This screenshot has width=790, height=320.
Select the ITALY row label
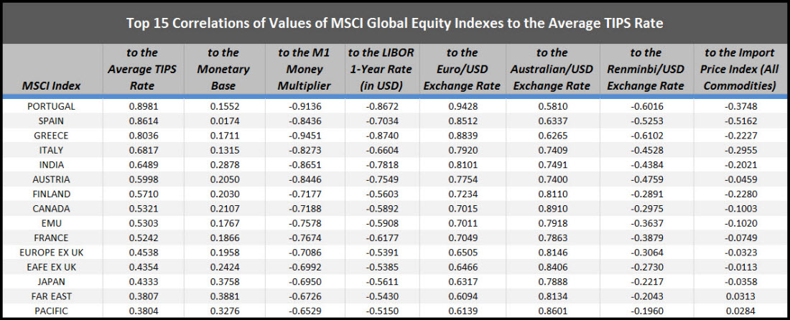(53, 150)
